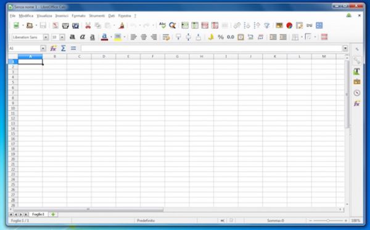Click the AutoFilter funnel icon
The image size is (370, 230).
pos(267,25)
